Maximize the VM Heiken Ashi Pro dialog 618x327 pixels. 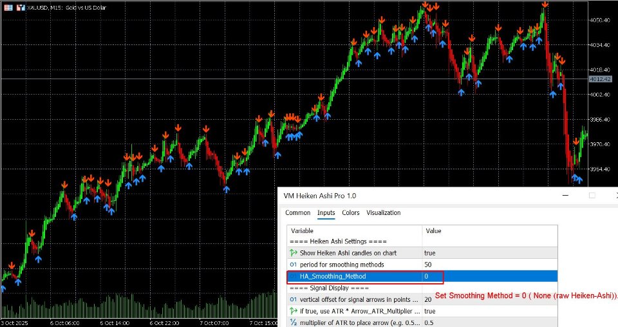click(x=592, y=196)
